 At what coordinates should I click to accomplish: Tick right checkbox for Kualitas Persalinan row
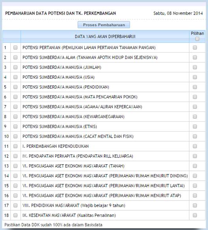click(195, 215)
